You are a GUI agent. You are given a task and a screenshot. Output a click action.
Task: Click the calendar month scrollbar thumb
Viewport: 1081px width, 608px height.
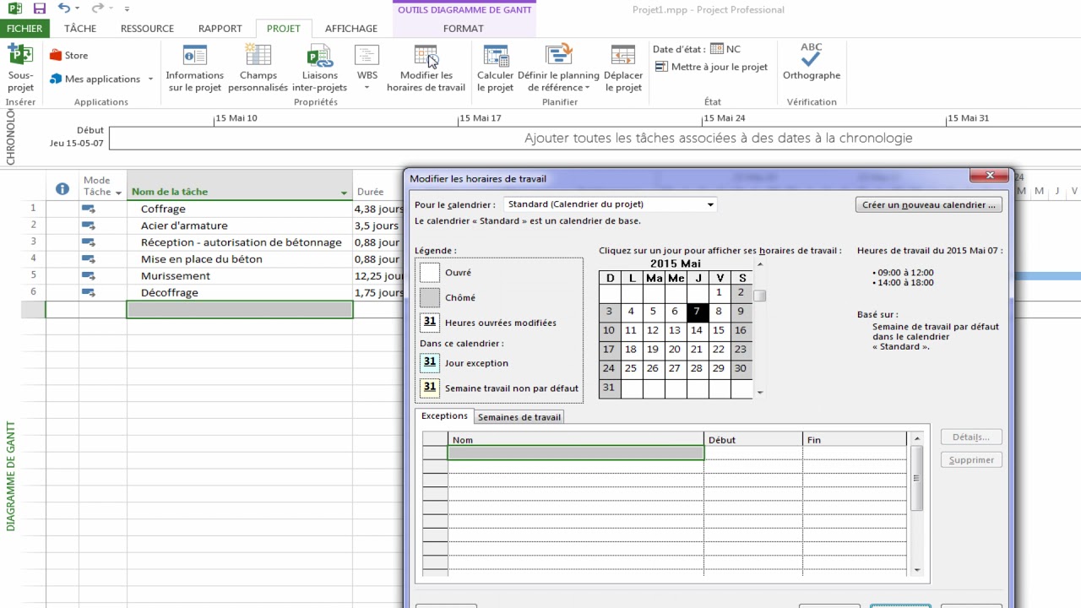760,296
